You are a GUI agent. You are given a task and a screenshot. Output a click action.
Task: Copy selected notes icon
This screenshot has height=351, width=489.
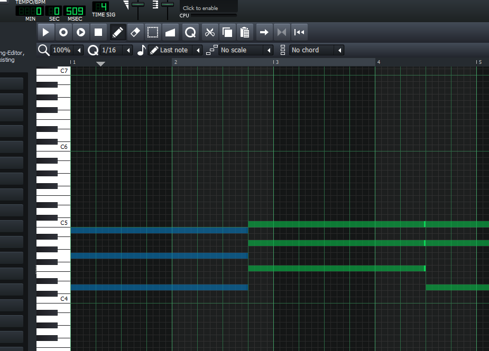pyautogui.click(x=227, y=32)
